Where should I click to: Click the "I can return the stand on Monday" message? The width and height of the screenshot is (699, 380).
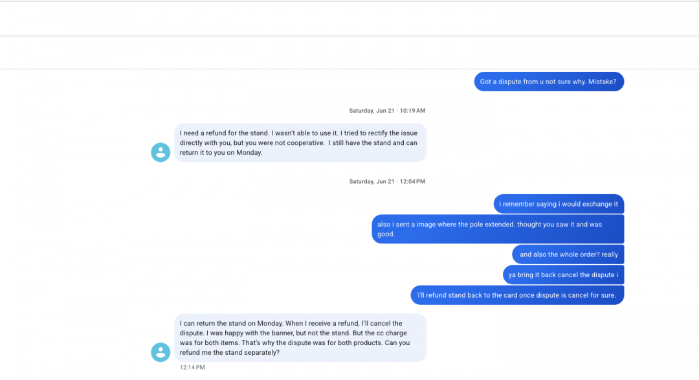300,337
